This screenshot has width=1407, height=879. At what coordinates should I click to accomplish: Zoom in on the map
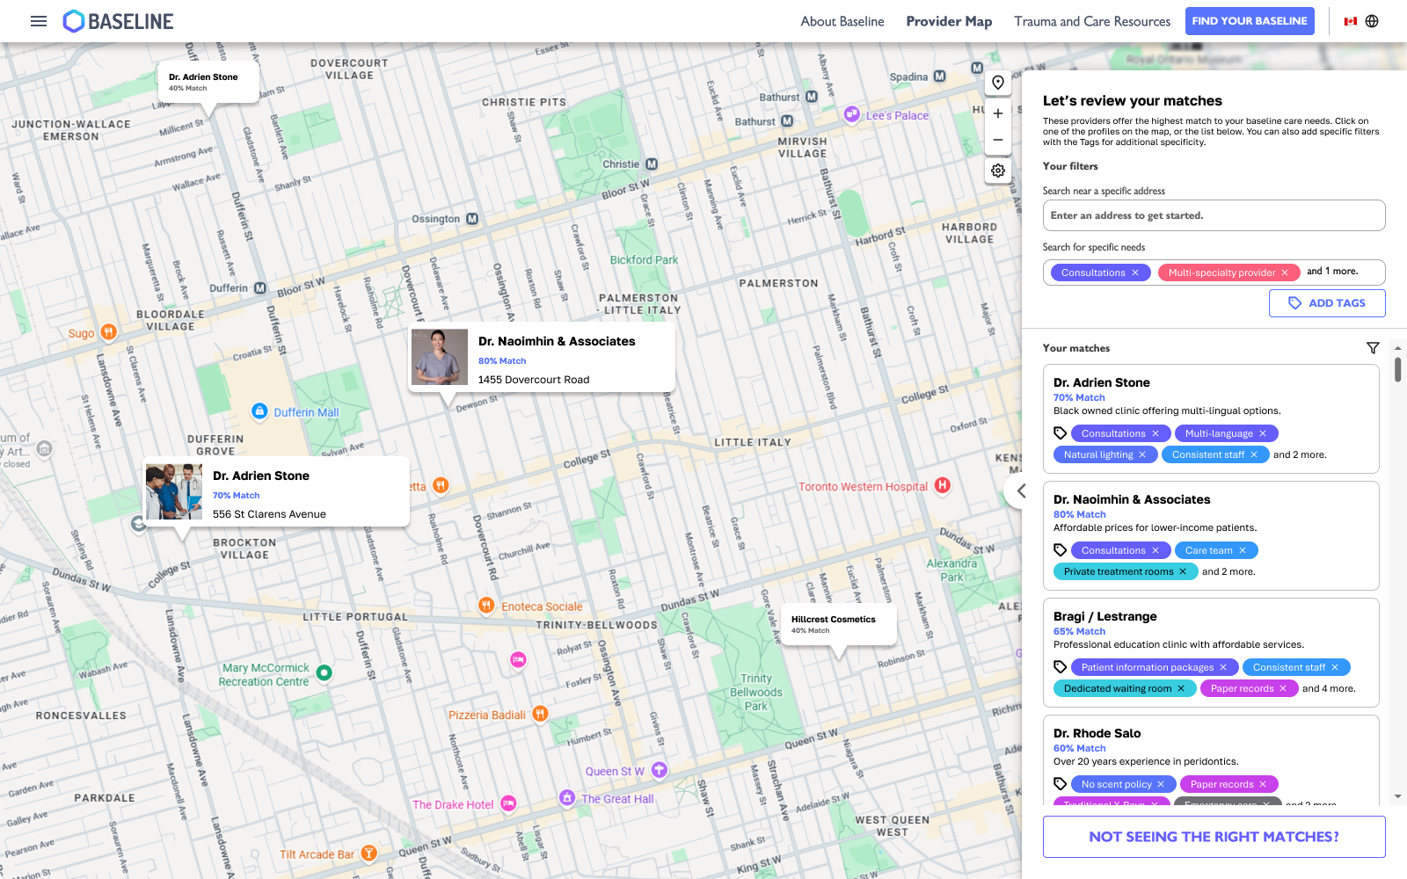(x=998, y=113)
